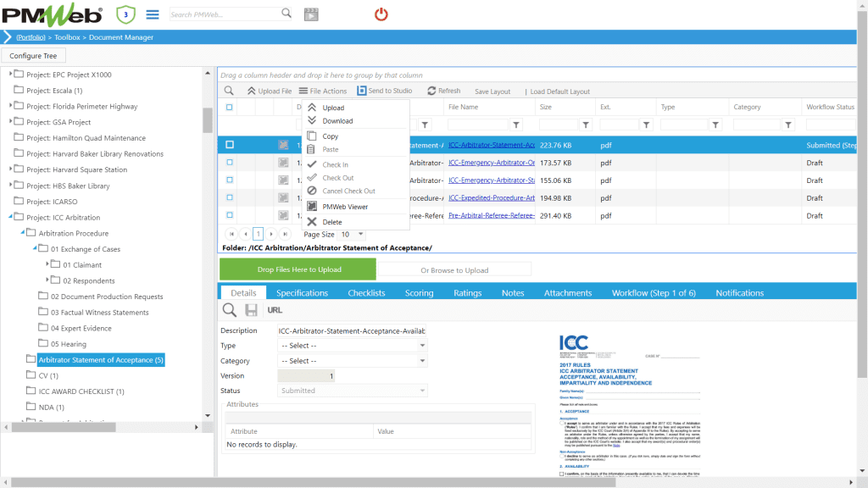The height and width of the screenshot is (488, 868).
Task: Open the Status Submitted dropdown
Action: click(x=352, y=391)
